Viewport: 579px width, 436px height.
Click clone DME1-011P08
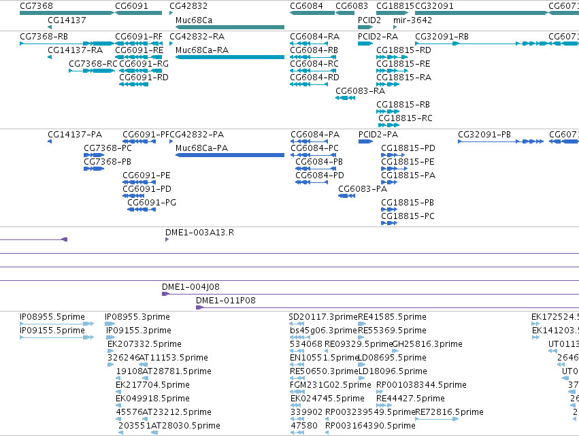(x=226, y=301)
